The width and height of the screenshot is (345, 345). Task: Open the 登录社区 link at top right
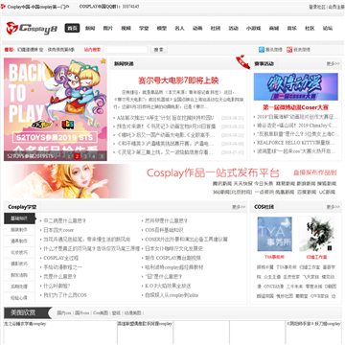click(x=317, y=7)
